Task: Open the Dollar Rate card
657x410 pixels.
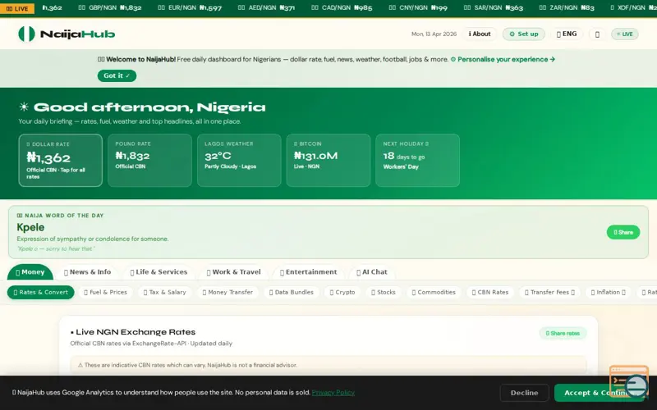Action: (60, 160)
